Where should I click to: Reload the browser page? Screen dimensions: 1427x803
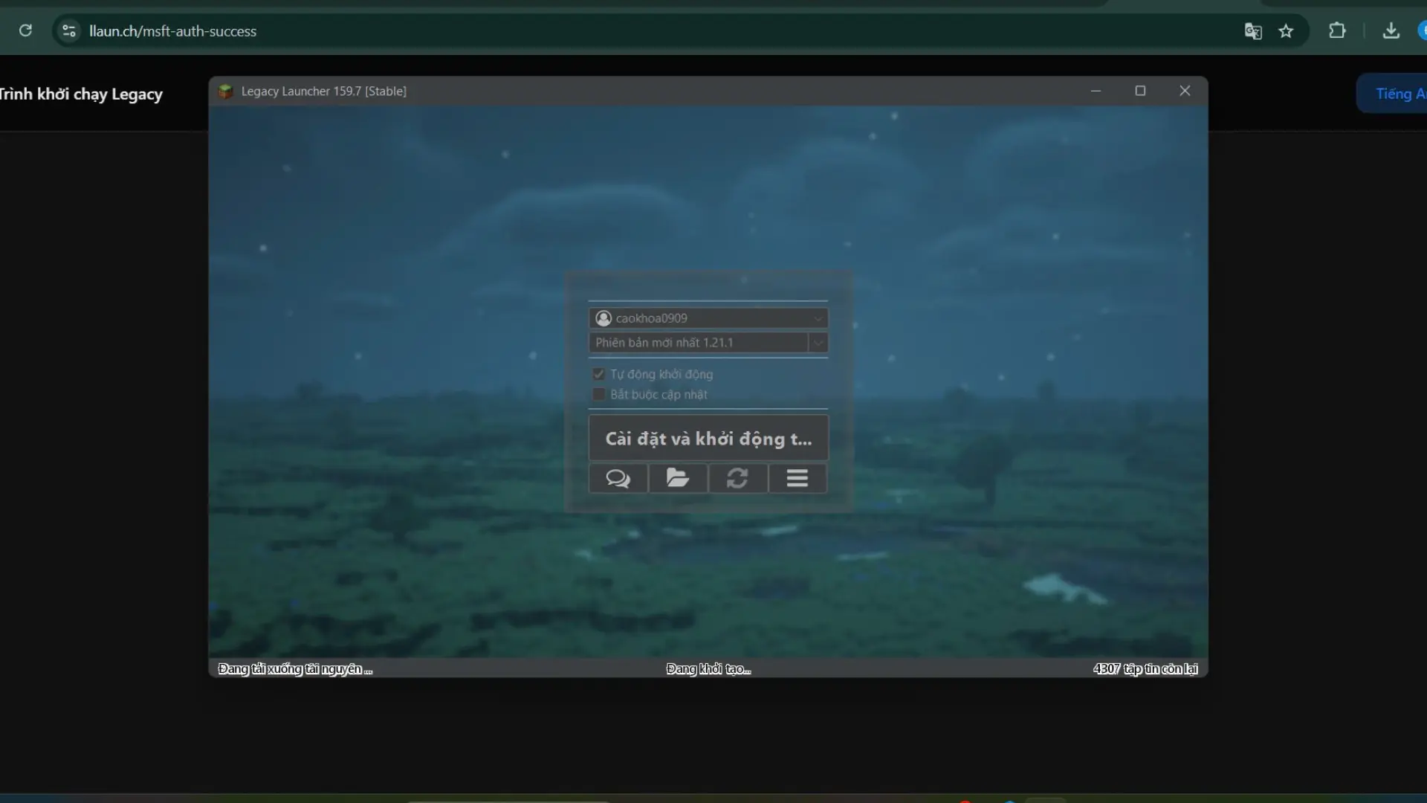coord(25,30)
